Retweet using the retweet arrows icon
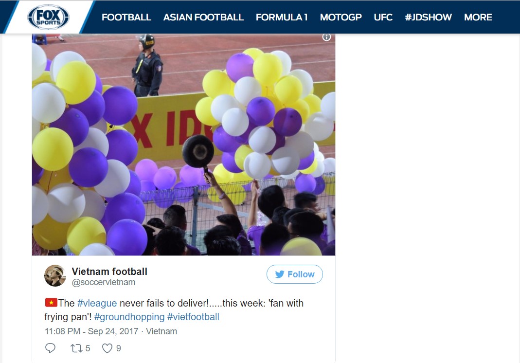 76,348
